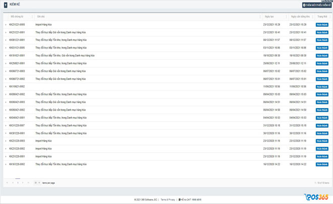The height and width of the screenshot is (204, 333).
Task: Go to previous page pagination arrow
Action: click(x=13, y=183)
